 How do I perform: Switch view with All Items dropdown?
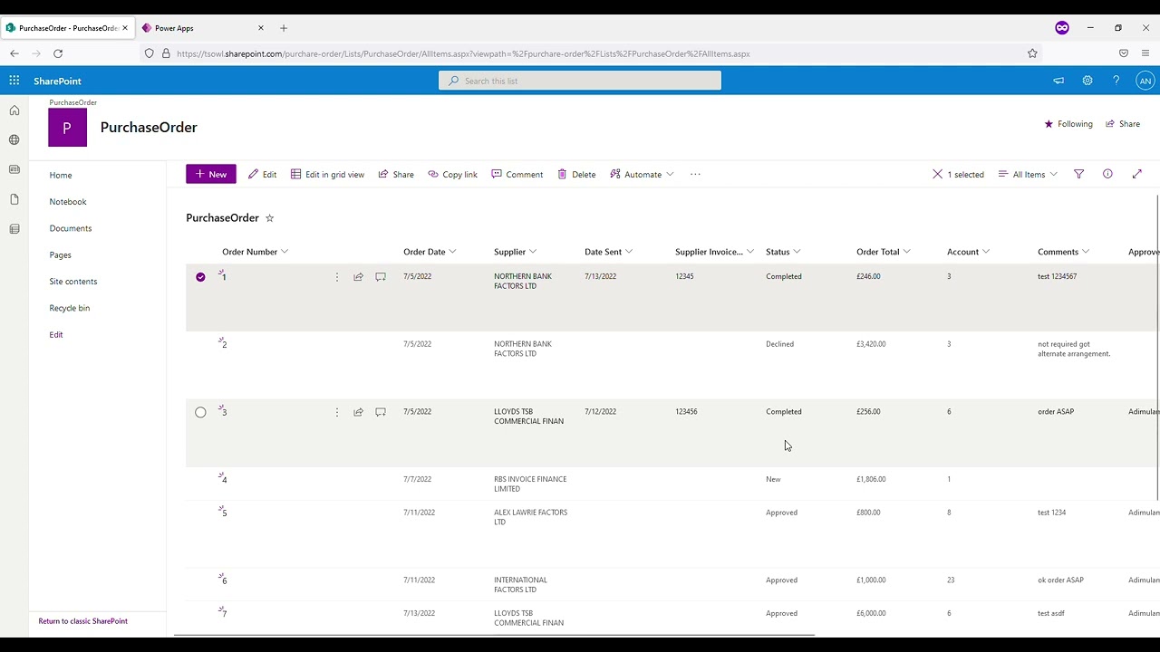1028,174
